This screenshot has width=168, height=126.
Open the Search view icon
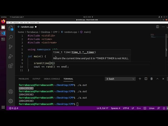tap(11, 37)
